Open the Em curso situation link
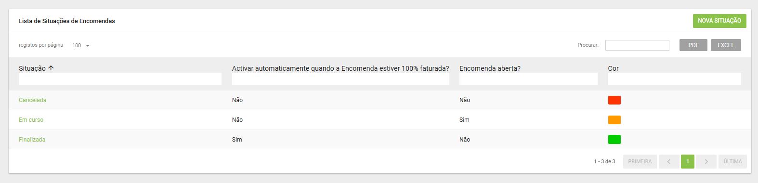The height and width of the screenshot is (183, 758). click(x=31, y=120)
